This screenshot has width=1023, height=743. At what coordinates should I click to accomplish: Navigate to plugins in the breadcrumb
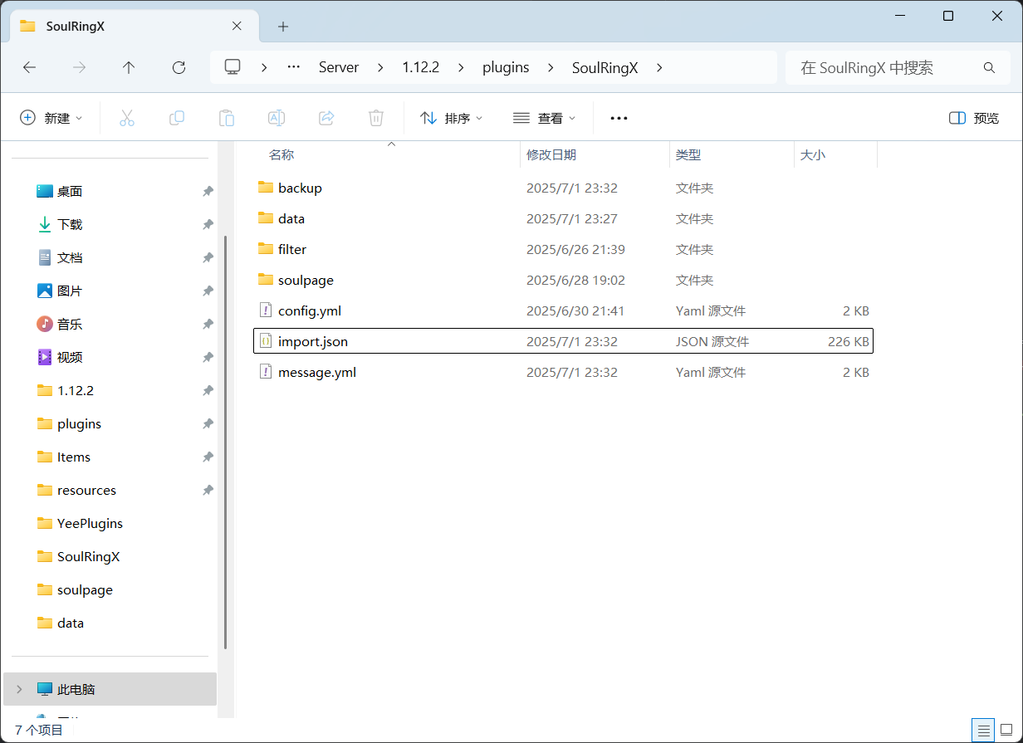pos(506,67)
